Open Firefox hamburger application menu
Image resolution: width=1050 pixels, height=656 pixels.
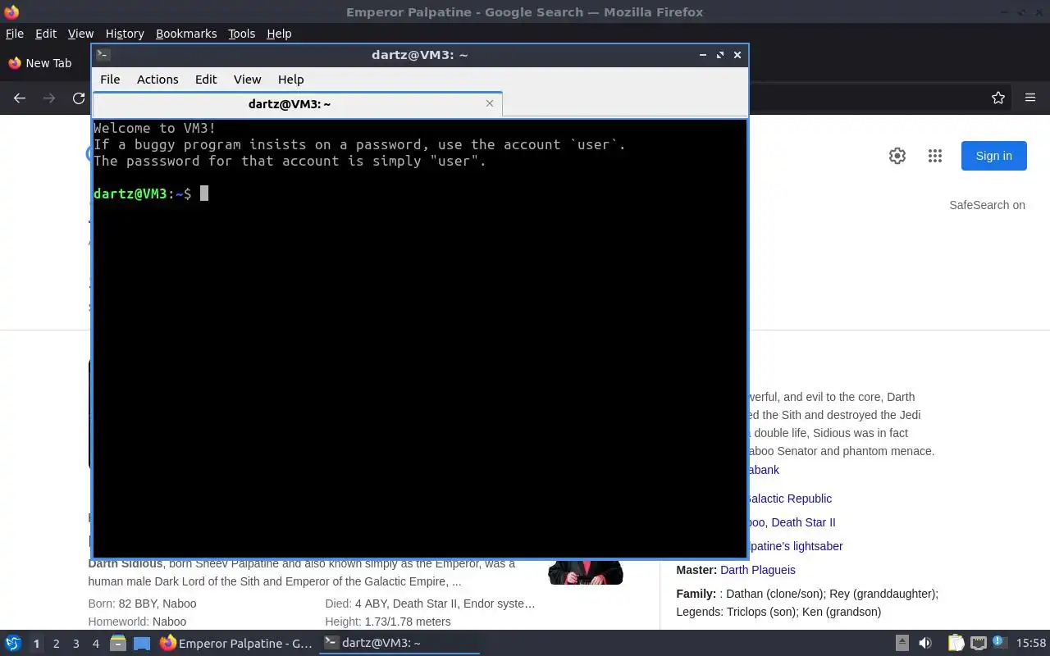pyautogui.click(x=1030, y=98)
